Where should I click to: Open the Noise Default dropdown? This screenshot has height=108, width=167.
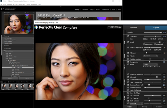150,65
